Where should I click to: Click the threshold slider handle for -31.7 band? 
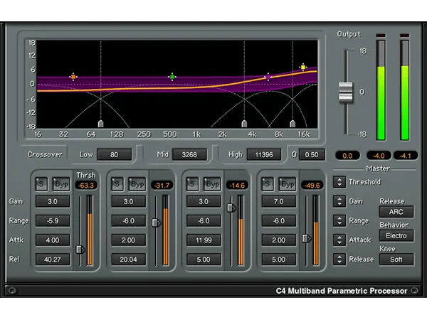pos(156,223)
